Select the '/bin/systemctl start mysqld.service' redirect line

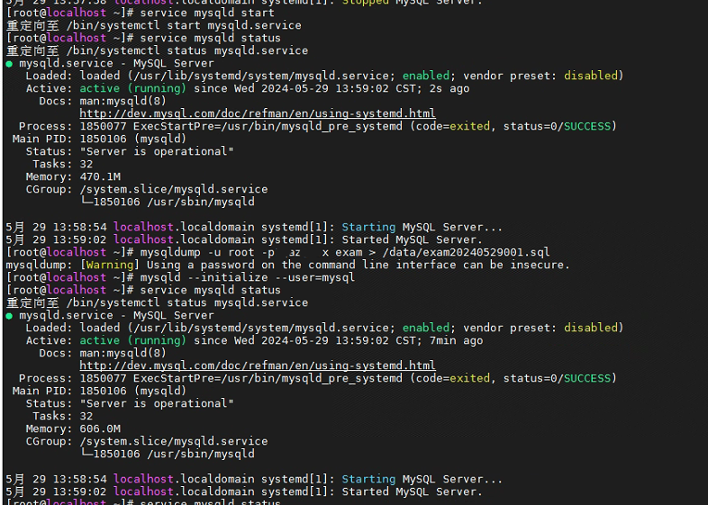(153, 25)
